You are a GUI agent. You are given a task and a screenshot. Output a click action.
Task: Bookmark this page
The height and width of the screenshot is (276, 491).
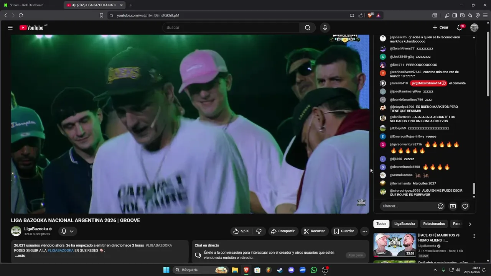click(101, 15)
